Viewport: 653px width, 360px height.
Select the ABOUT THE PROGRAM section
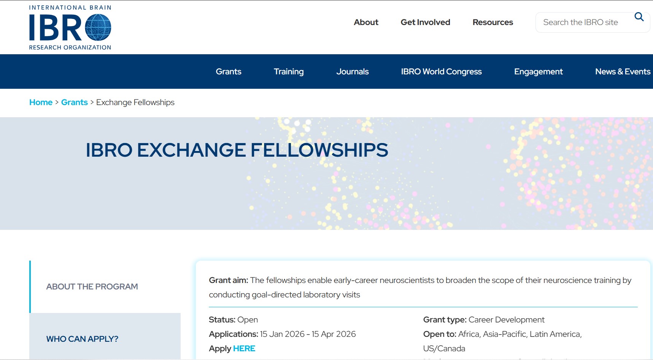[91, 286]
